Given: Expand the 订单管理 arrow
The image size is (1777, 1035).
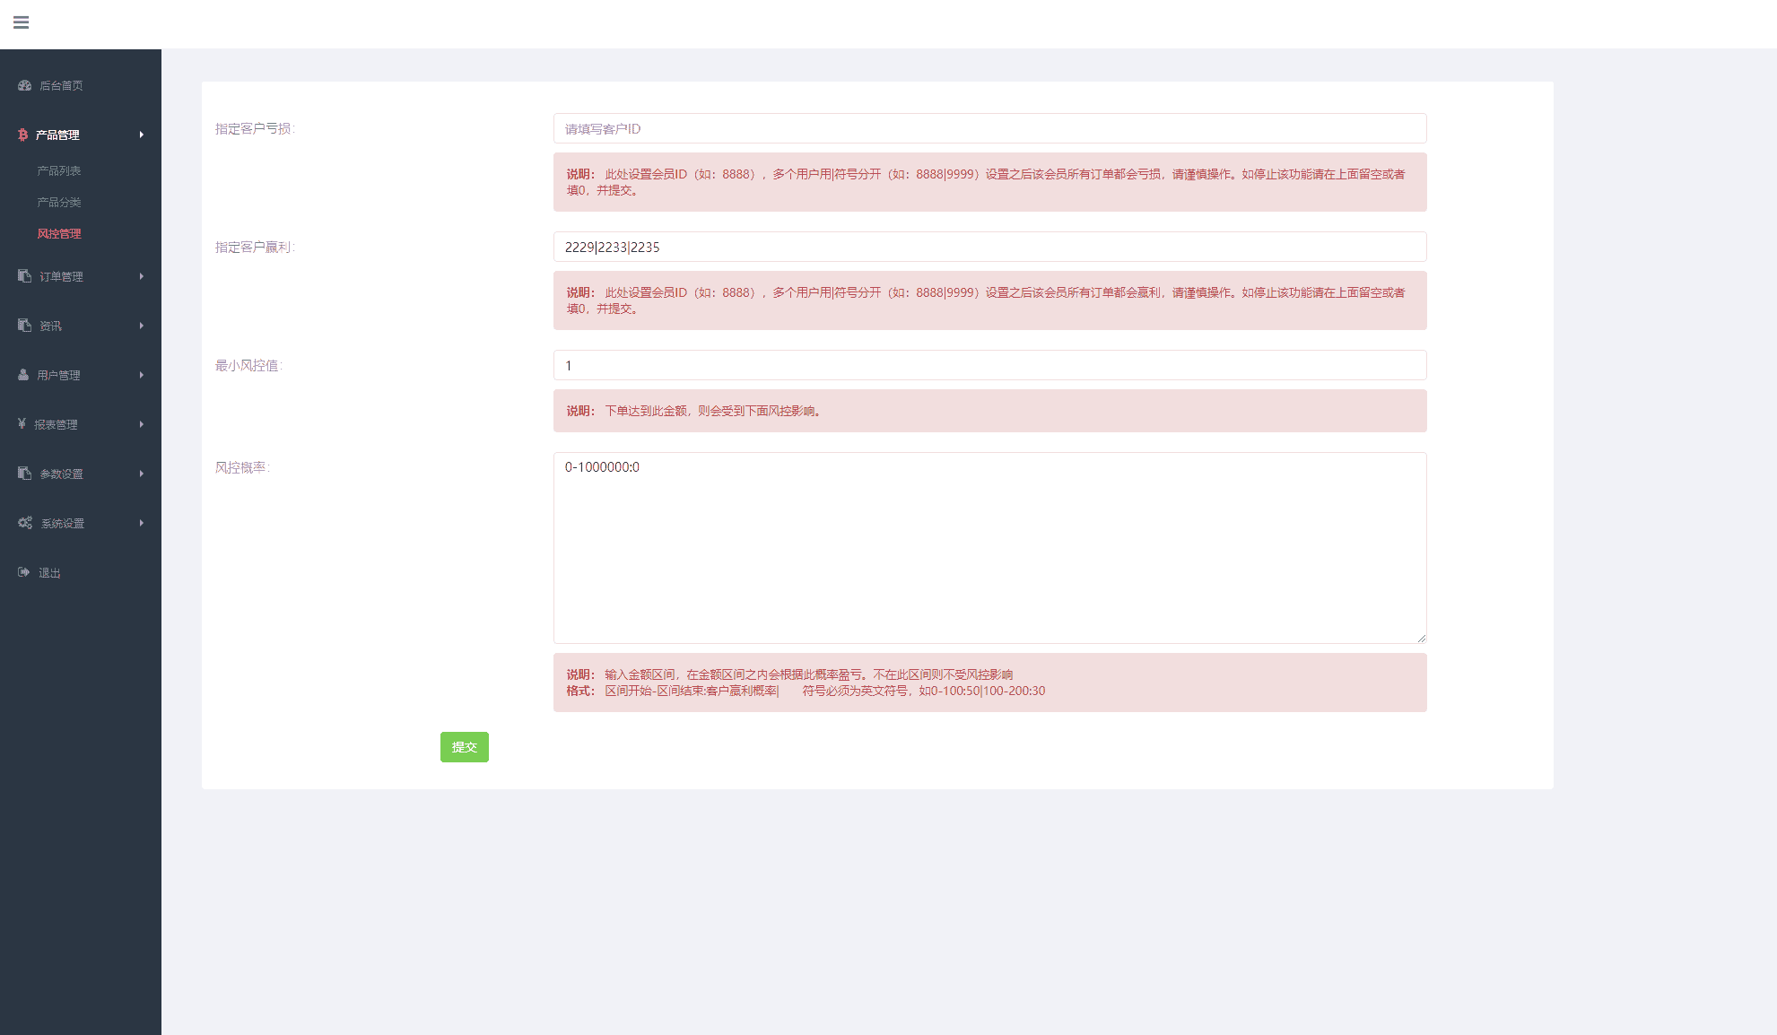Looking at the screenshot, I should pos(141,276).
